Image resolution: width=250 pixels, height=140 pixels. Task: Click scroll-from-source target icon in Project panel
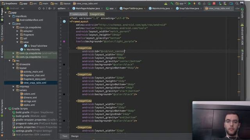pyautogui.click(x=39, y=8)
